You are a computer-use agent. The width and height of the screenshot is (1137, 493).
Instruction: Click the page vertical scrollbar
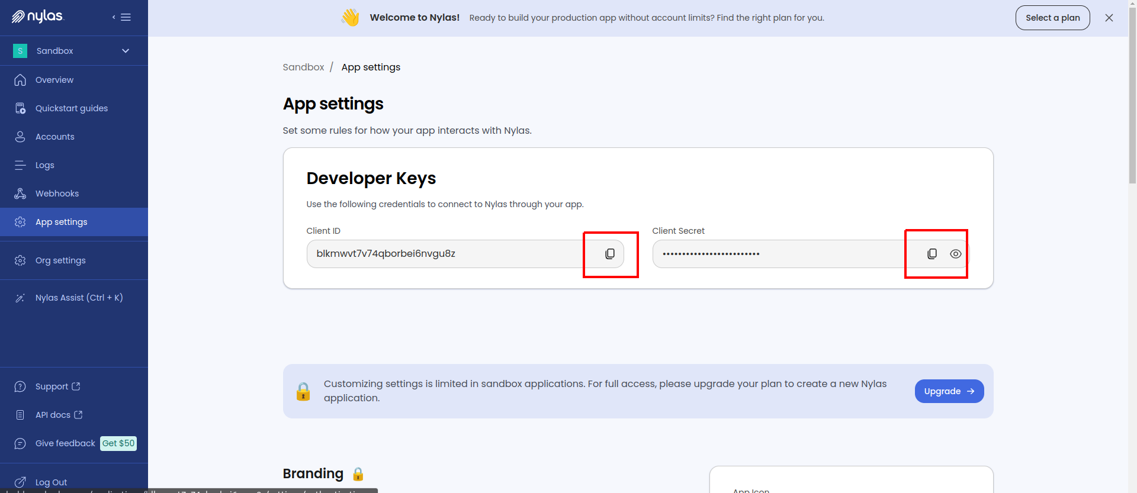tap(1132, 95)
